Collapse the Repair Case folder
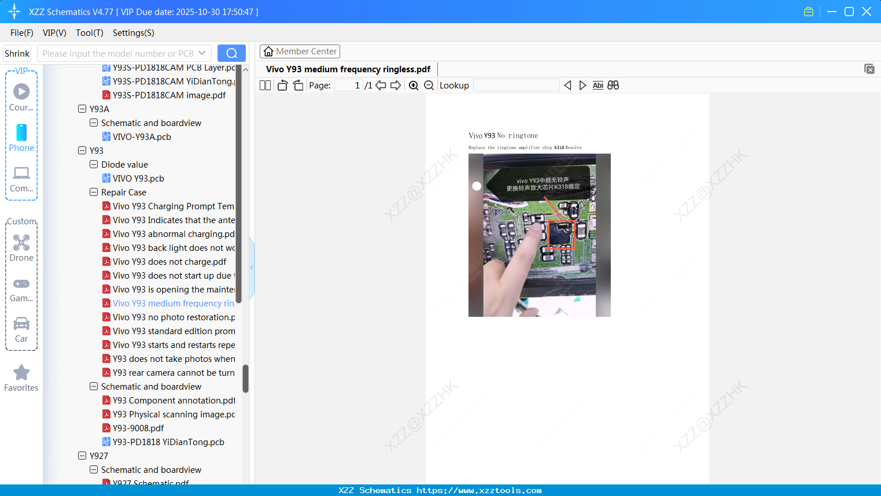 point(94,193)
